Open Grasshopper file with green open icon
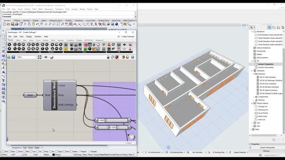The width and height of the screenshot is (285, 160). [x=9, y=57]
